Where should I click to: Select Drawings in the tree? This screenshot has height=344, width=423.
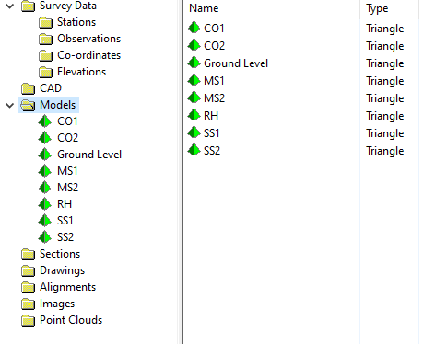[63, 270]
